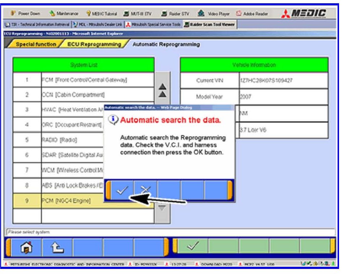Click the OK checkmark in the dialog
343x274 pixels.
click(x=122, y=189)
